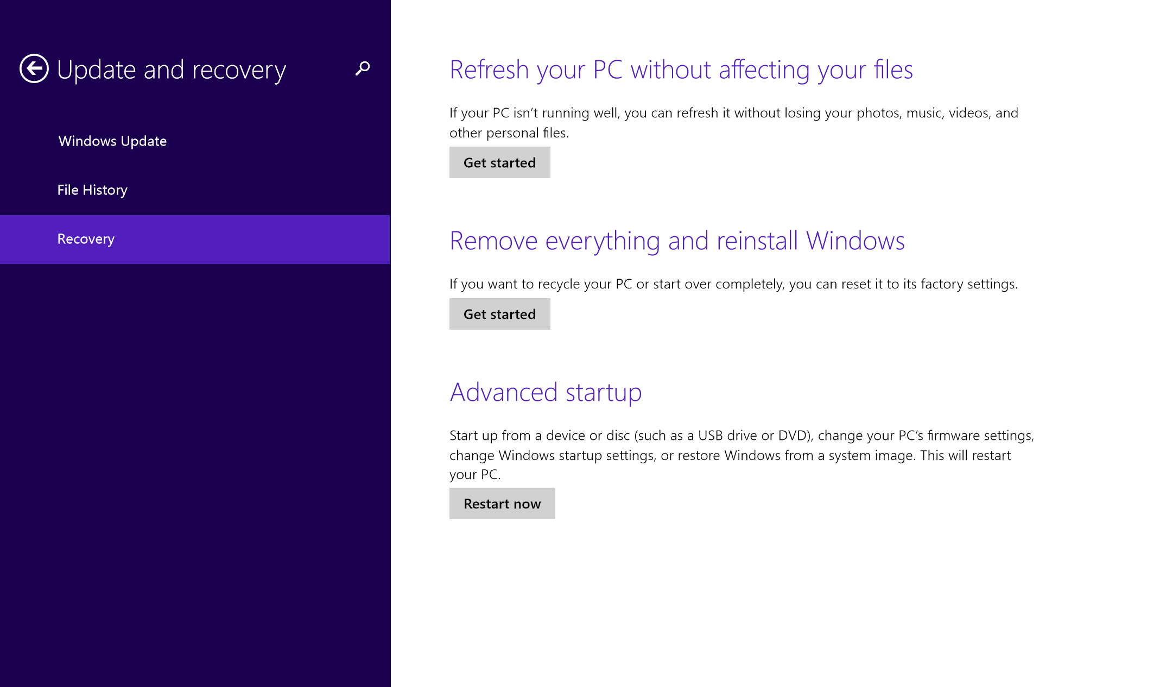Select the Windows Update menu item
This screenshot has height=687, width=1166.
112,141
